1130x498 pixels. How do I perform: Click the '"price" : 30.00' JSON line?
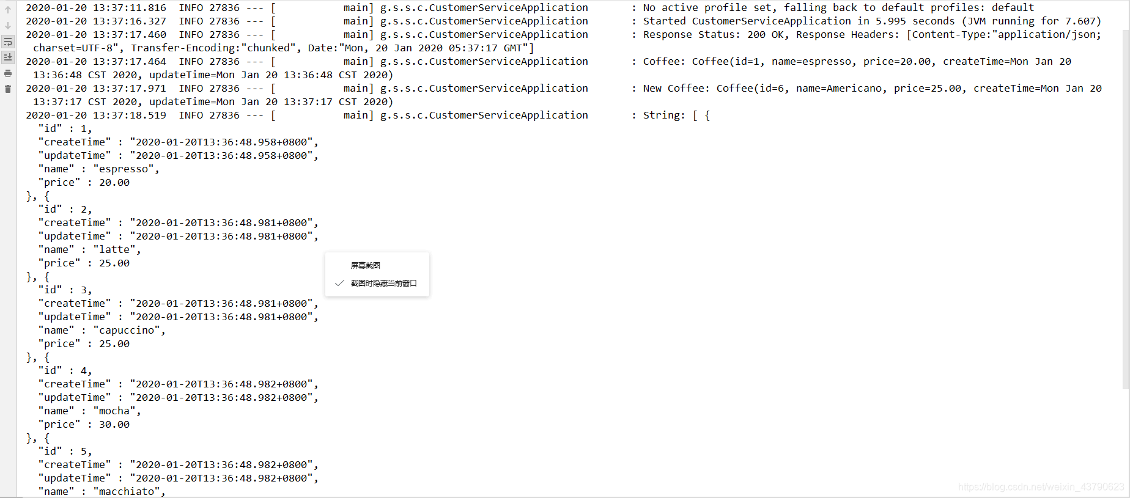(84, 424)
